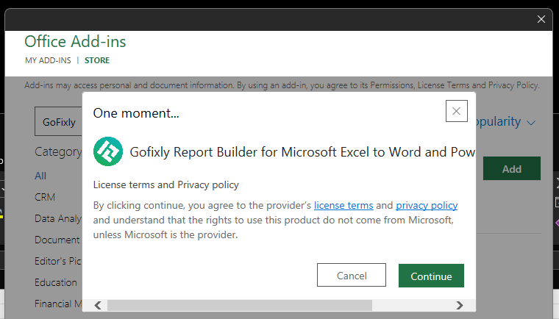
Task: Switch to MY ADD-INS tab
Action: point(48,60)
